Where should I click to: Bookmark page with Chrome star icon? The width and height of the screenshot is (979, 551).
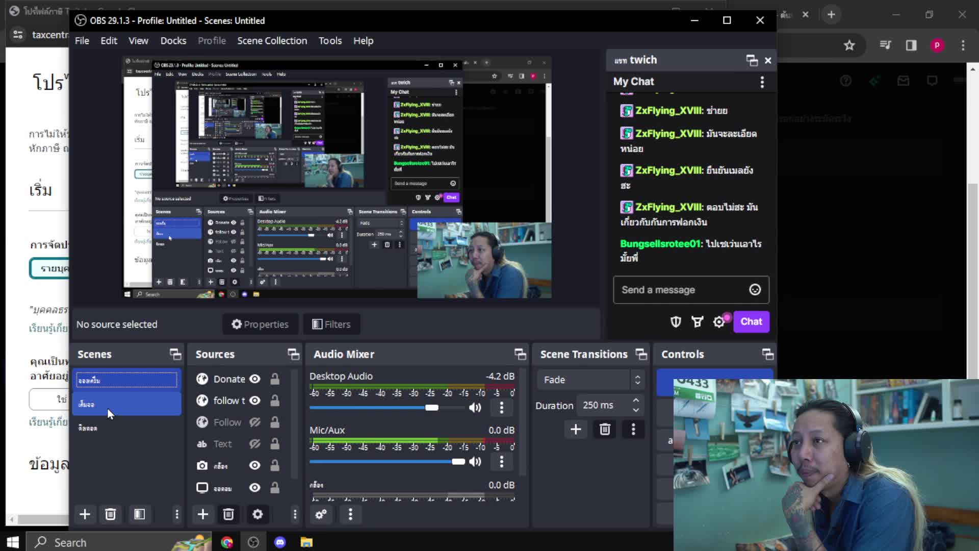[x=849, y=45]
